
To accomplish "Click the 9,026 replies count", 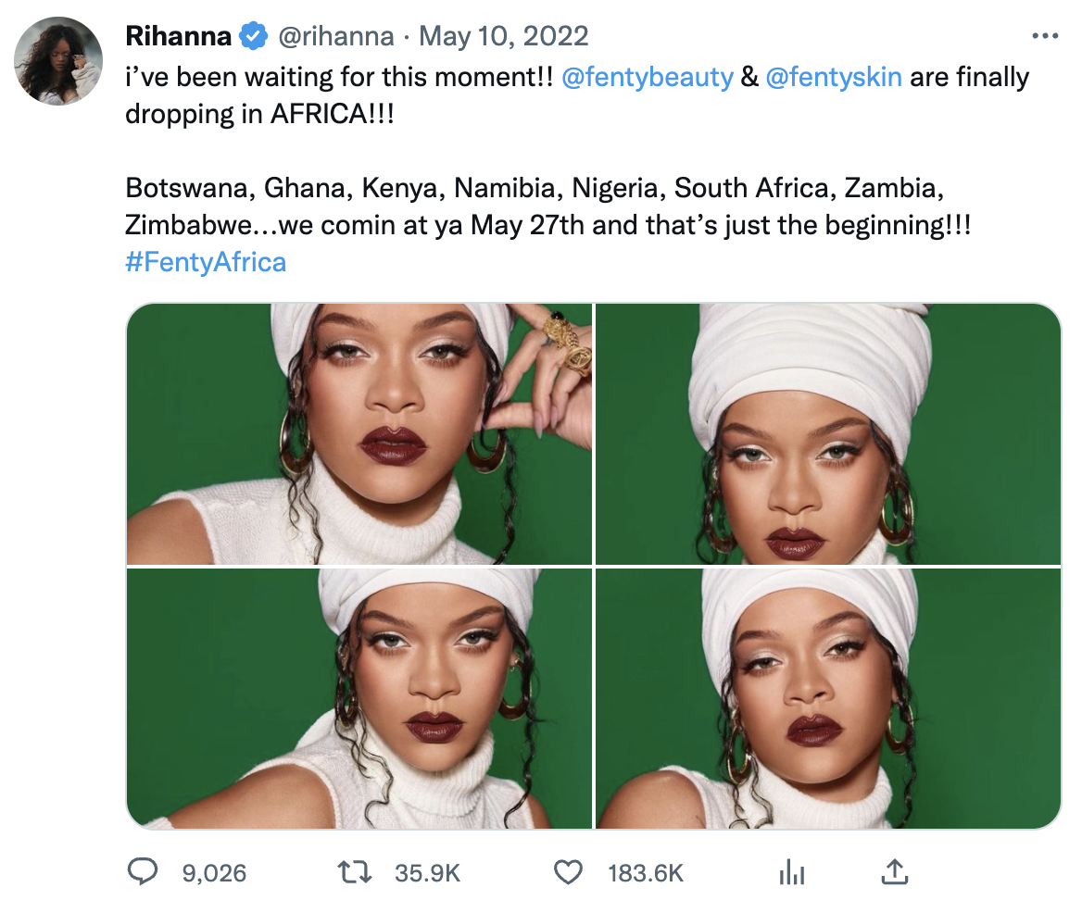I will point(214,872).
